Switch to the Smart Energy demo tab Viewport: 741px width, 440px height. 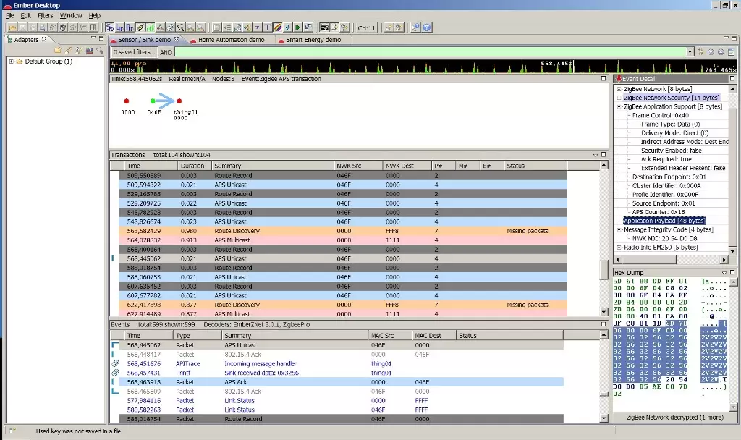coord(313,40)
